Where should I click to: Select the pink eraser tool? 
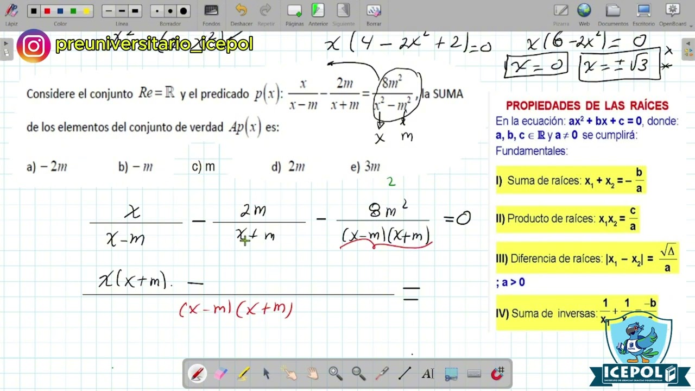220,374
